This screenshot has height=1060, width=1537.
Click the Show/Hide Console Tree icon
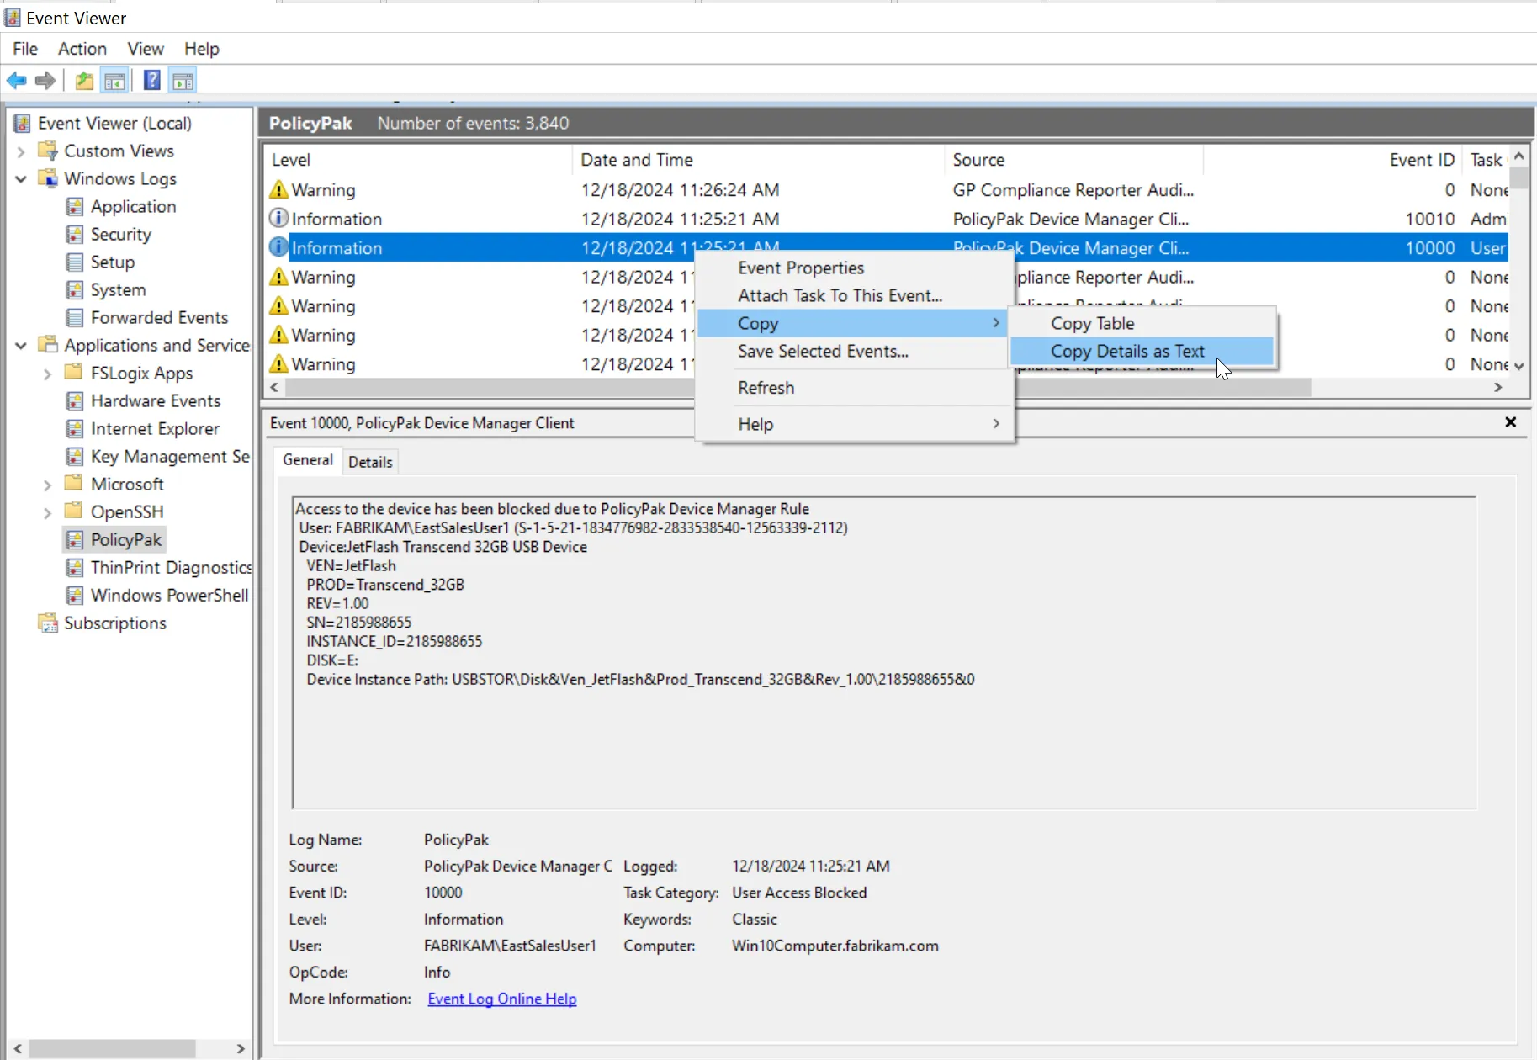[115, 81]
